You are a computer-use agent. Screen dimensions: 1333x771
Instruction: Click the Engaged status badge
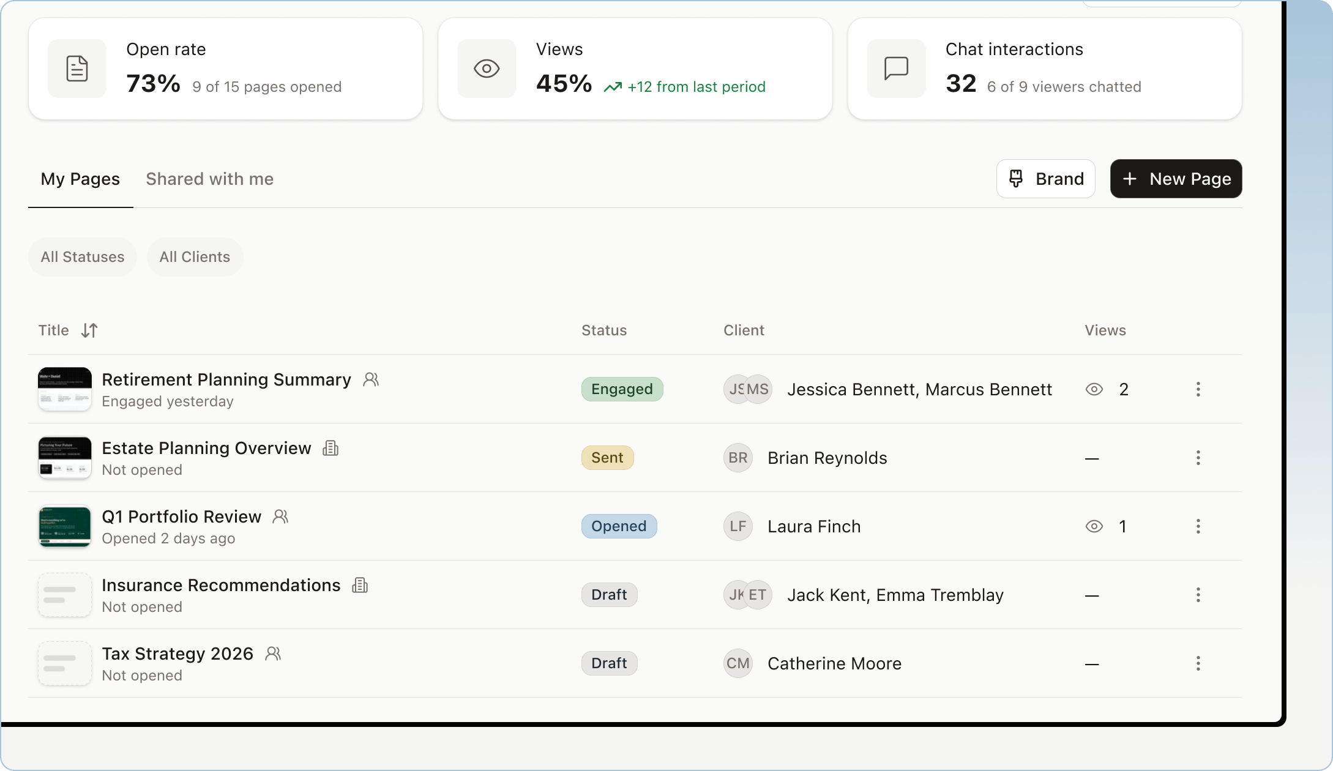(622, 389)
